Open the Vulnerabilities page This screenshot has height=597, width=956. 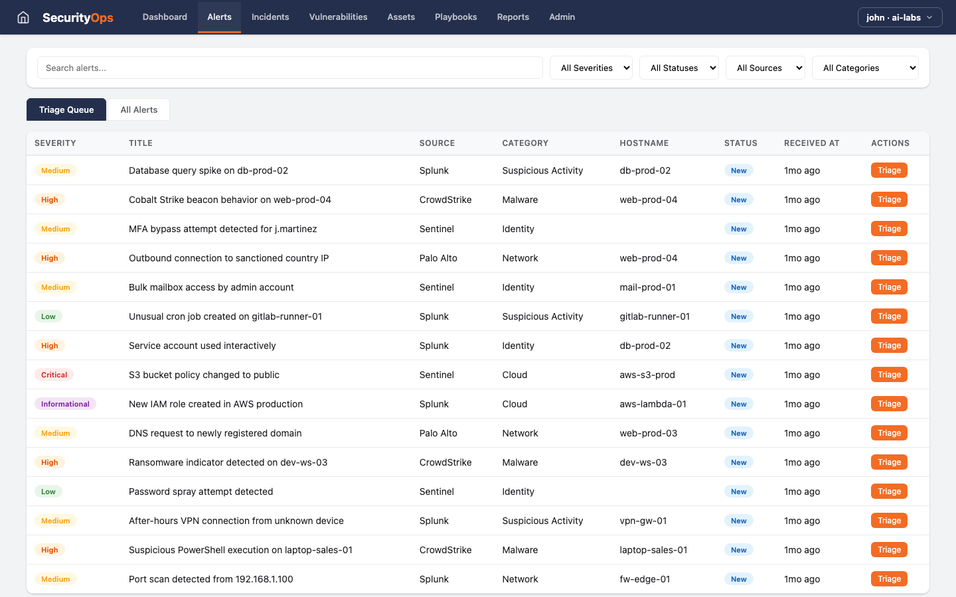(338, 17)
